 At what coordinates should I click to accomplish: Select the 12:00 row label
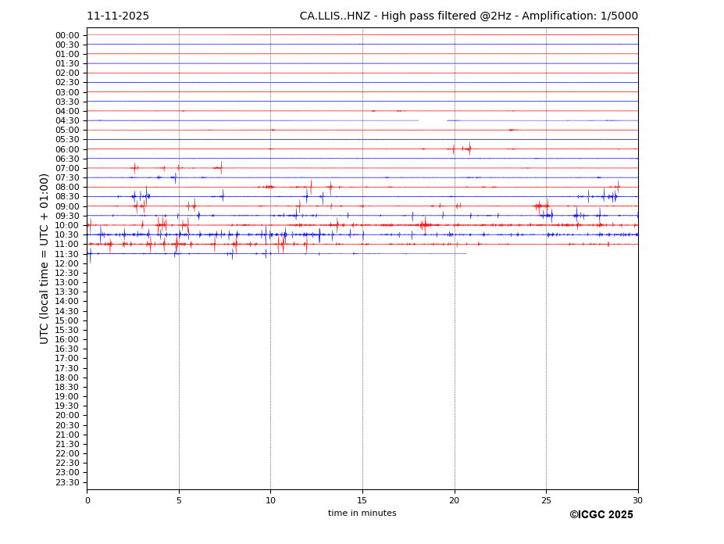pyautogui.click(x=67, y=263)
